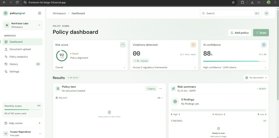Click the site info icon in address bar
The image size is (279, 138).
(x=25, y=2)
